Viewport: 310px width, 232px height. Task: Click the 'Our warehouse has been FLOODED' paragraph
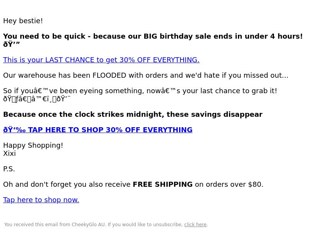point(146,75)
